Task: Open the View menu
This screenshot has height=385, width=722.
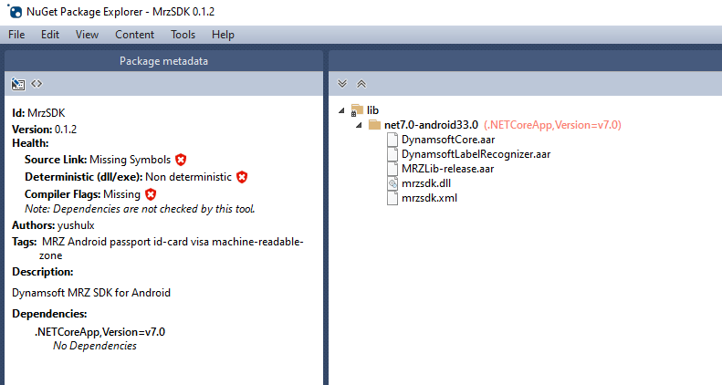Action: pos(88,35)
